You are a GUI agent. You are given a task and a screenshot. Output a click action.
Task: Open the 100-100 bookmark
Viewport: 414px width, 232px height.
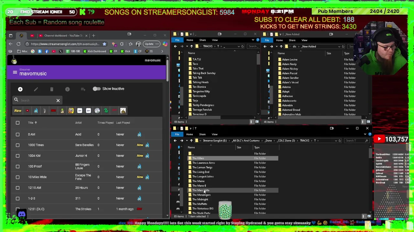coord(72,51)
